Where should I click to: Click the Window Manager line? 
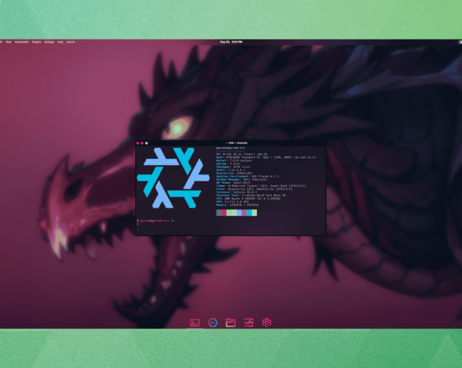(242, 179)
